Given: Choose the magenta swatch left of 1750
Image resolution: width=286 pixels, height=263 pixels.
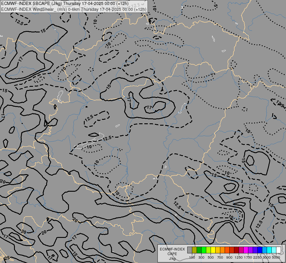Looking at the screenshot, I should [246, 250].
